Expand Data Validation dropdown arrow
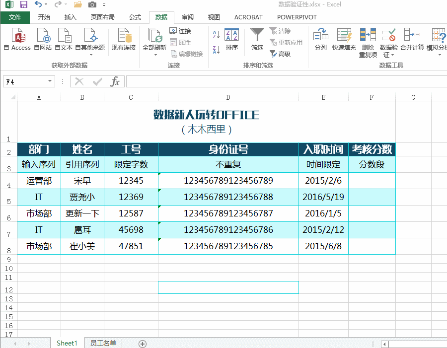Viewport: 447px width, 348px height. 392,55
